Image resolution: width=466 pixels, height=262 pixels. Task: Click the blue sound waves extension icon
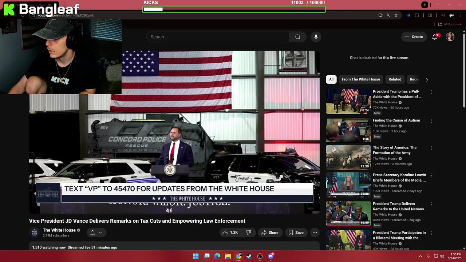click(x=408, y=15)
